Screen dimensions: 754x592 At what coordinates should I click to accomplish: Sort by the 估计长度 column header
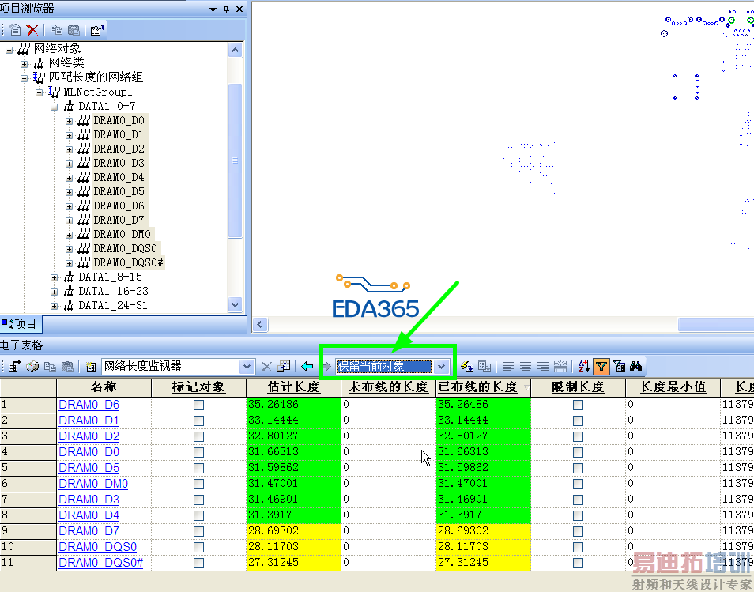point(293,387)
